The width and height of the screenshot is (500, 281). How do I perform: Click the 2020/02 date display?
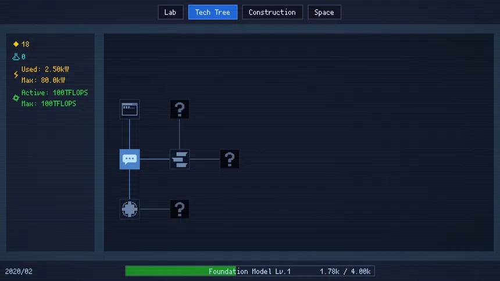coord(19,271)
